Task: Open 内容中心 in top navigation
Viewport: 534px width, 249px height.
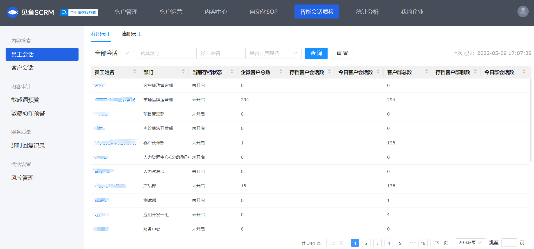Action: [216, 12]
